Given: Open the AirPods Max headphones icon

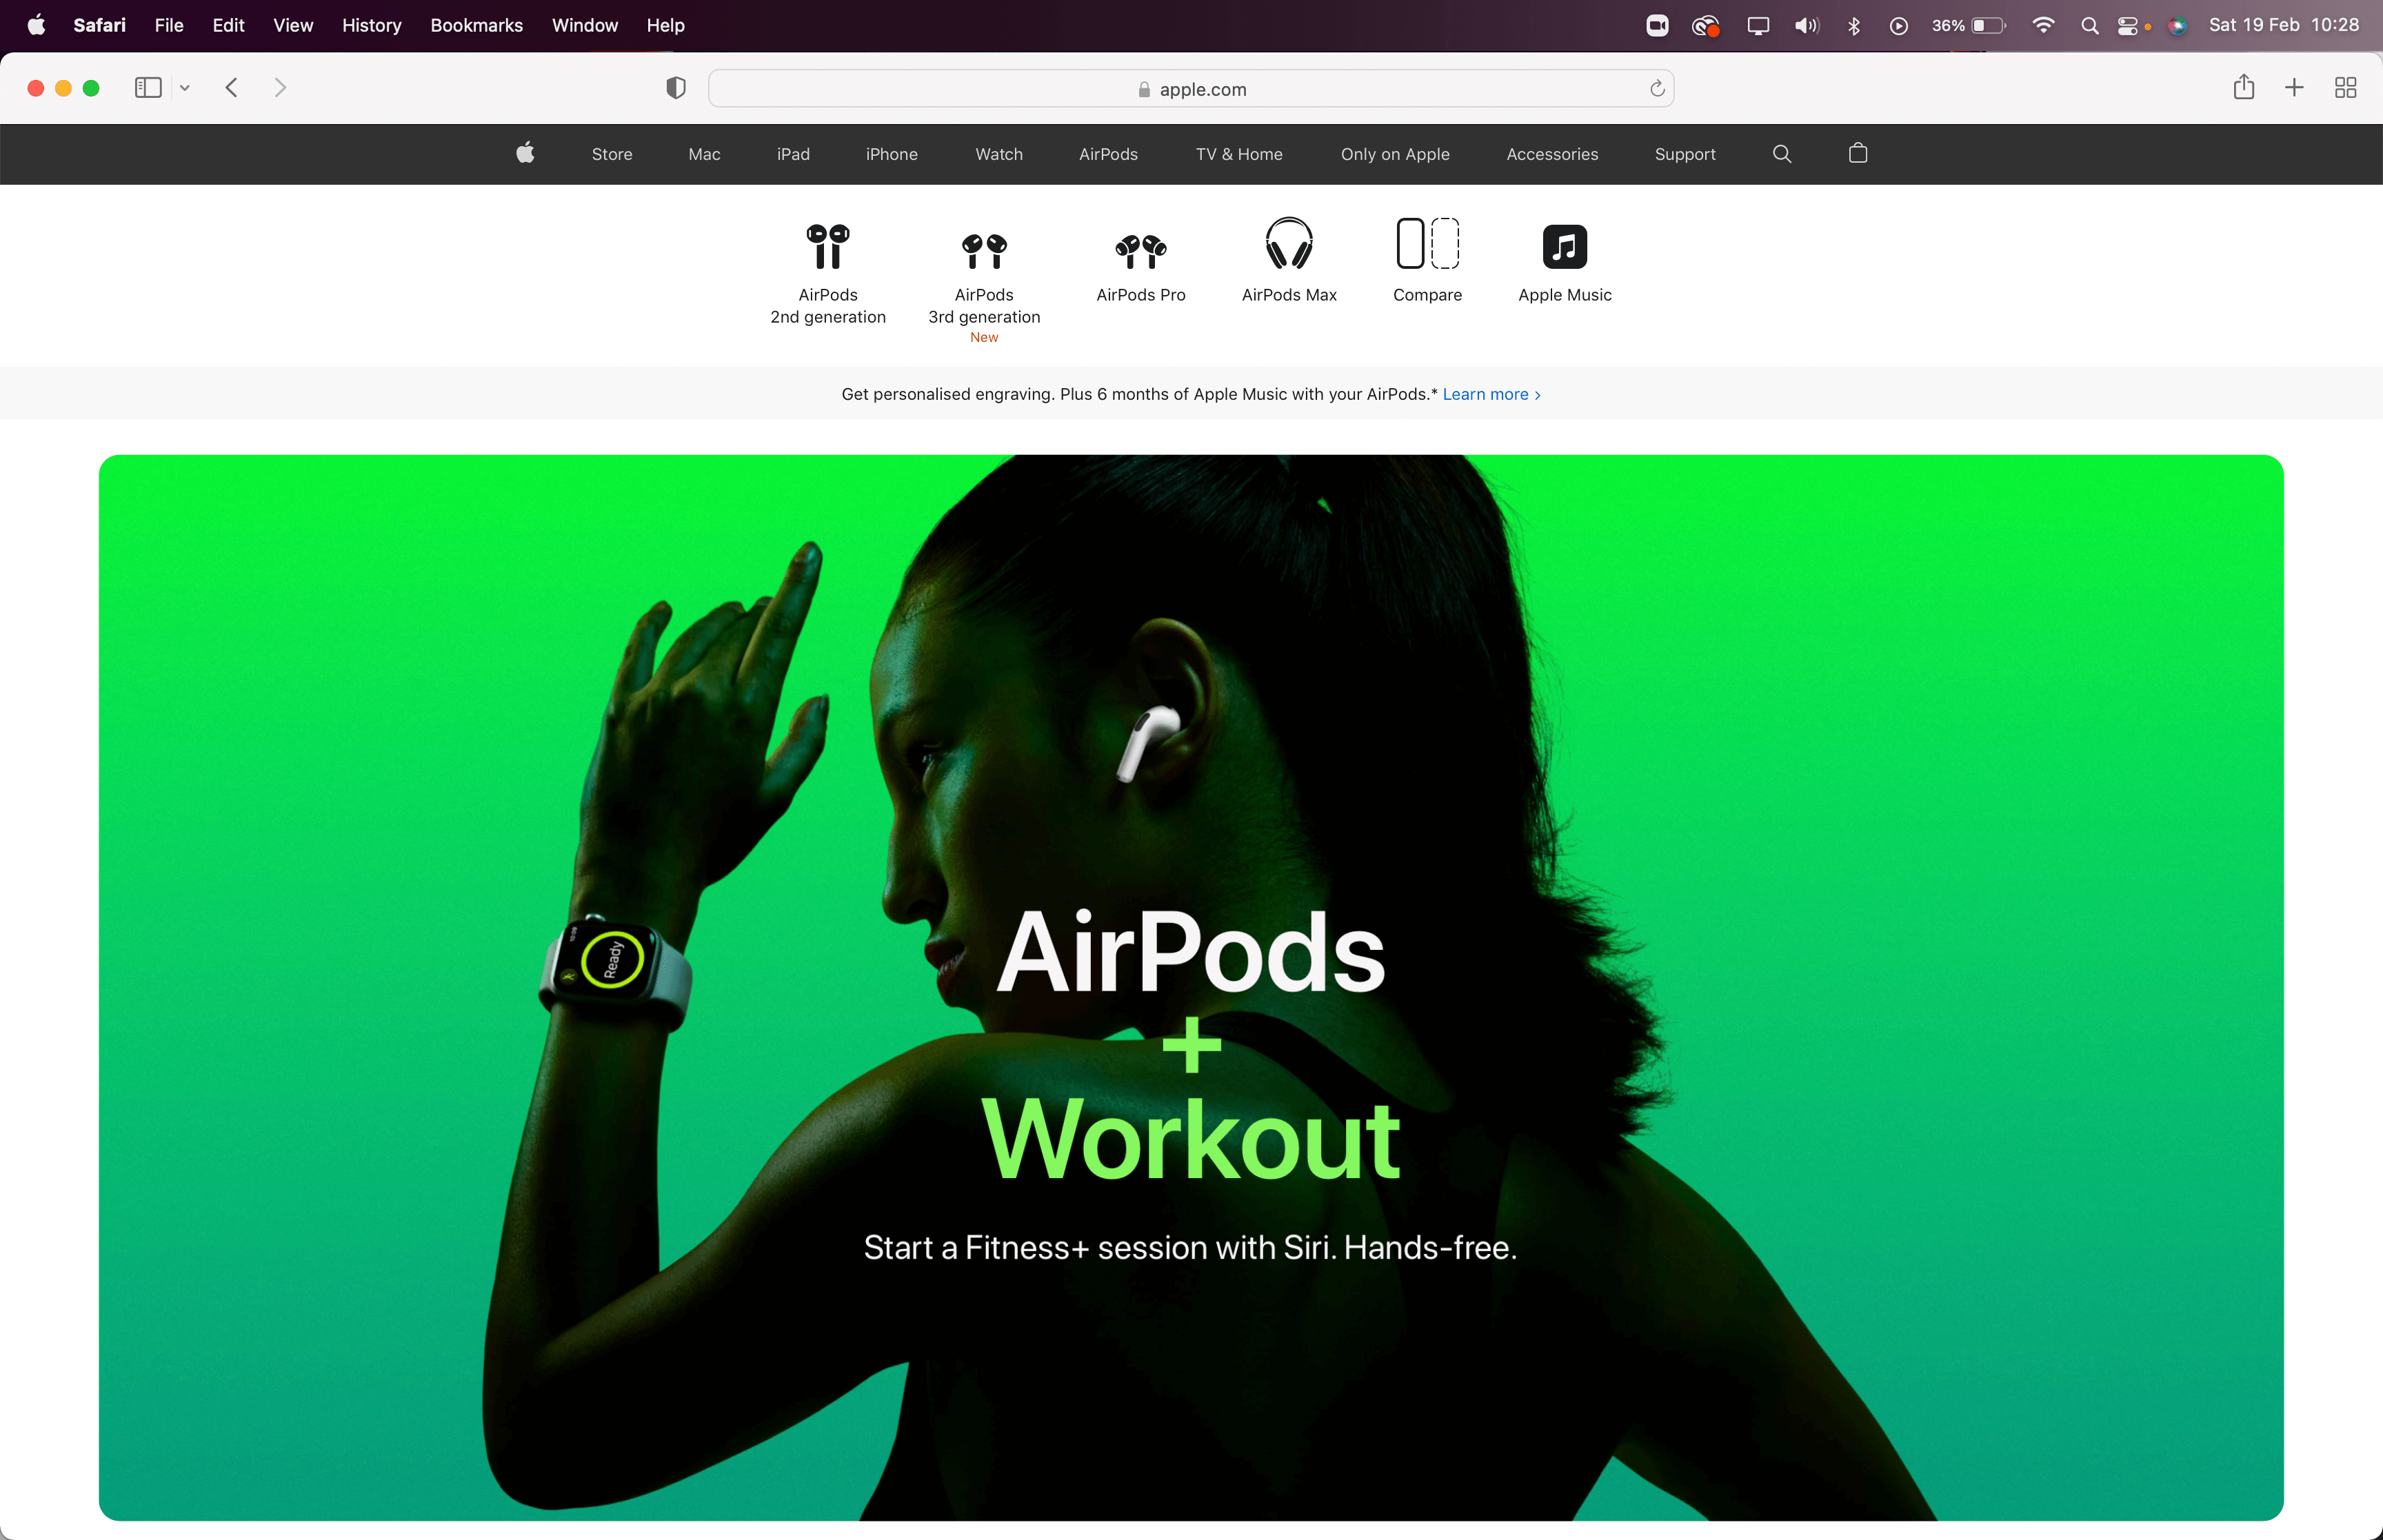Looking at the screenshot, I should pyautogui.click(x=1289, y=243).
